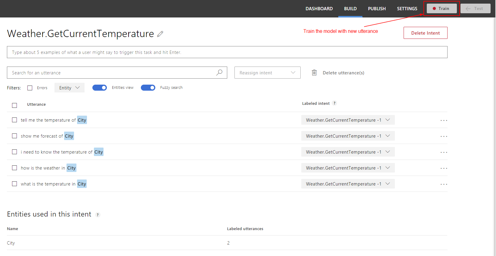Focus the new utterance example input field
The height and width of the screenshot is (256, 496).
pyautogui.click(x=227, y=52)
